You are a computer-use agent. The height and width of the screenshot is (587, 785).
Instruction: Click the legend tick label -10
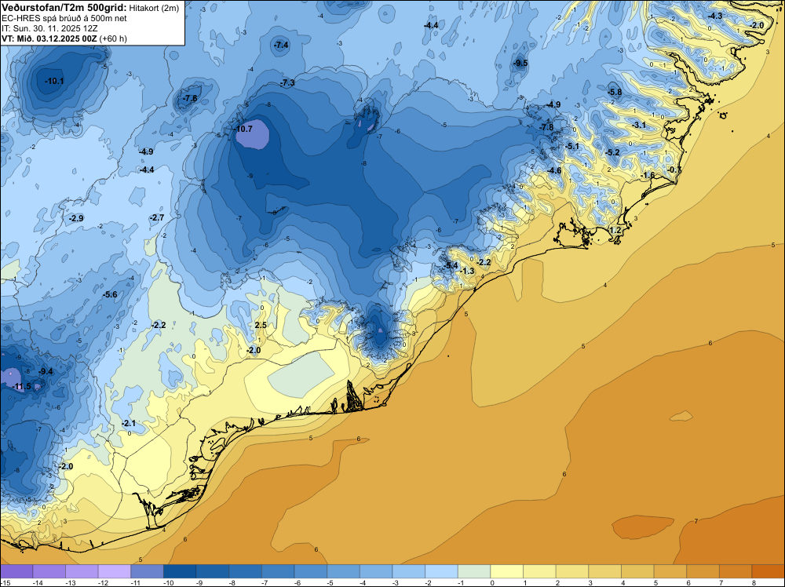(x=168, y=582)
